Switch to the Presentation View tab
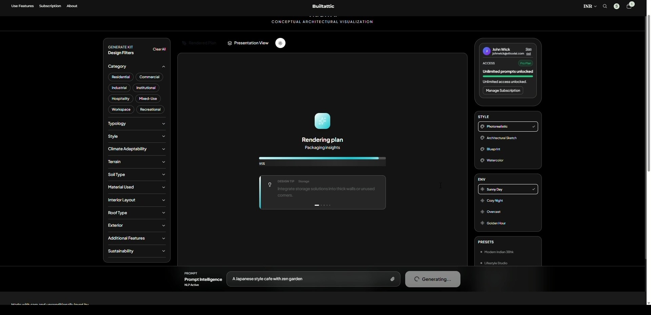Image resolution: width=651 pixels, height=315 pixels. pos(248,43)
